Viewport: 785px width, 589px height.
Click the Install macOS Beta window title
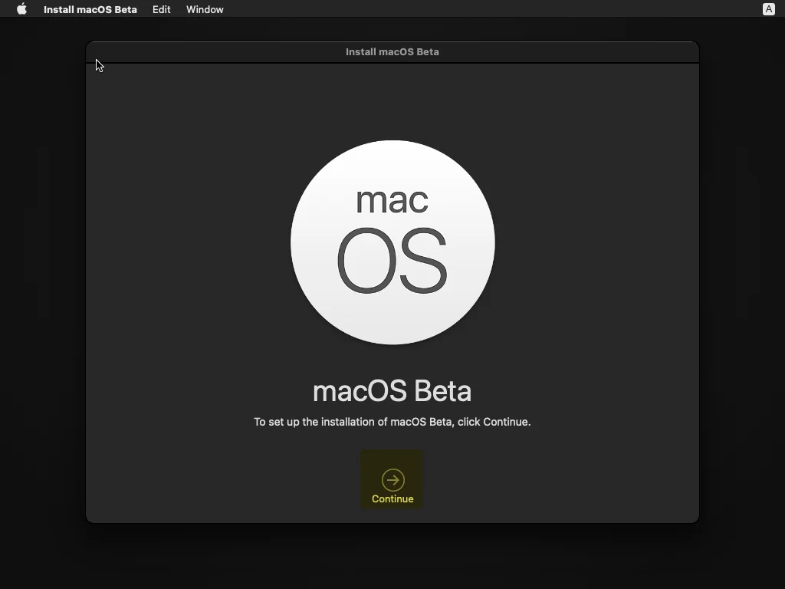tap(392, 51)
